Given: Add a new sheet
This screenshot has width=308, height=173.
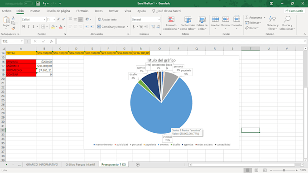Looking at the screenshot, I should point(138,164).
